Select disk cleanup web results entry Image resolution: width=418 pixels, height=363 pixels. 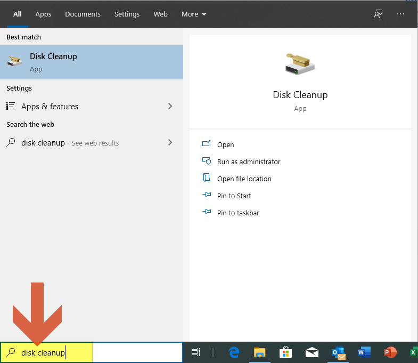coord(92,143)
